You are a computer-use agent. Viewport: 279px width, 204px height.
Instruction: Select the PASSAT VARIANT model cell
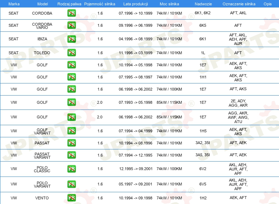click(x=42, y=155)
